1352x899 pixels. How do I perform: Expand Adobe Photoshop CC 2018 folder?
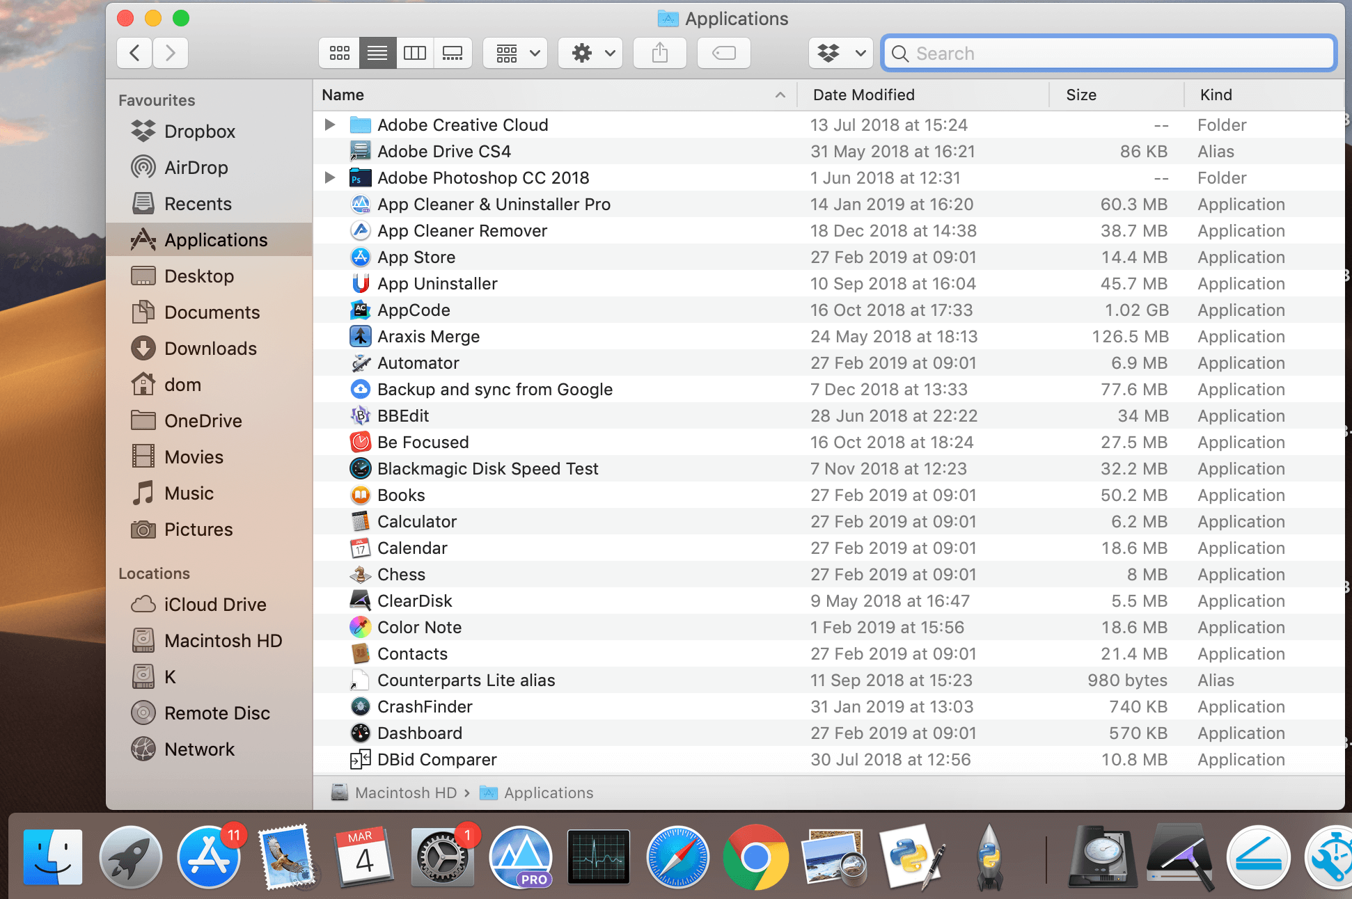pos(331,177)
